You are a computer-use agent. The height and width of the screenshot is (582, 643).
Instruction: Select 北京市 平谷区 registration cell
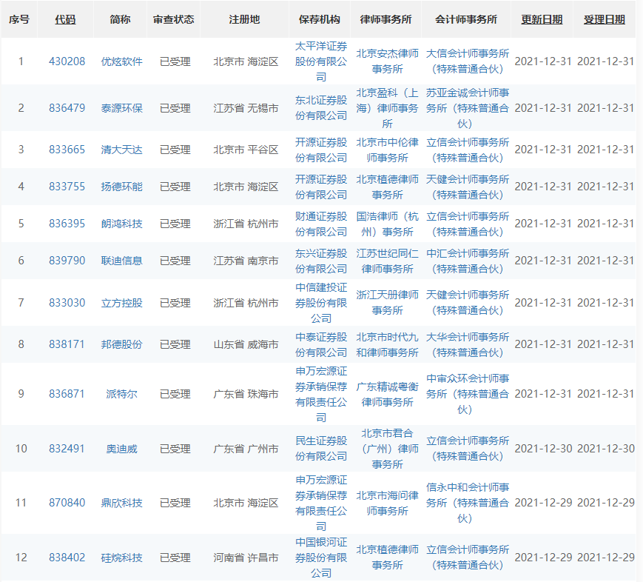pyautogui.click(x=246, y=150)
